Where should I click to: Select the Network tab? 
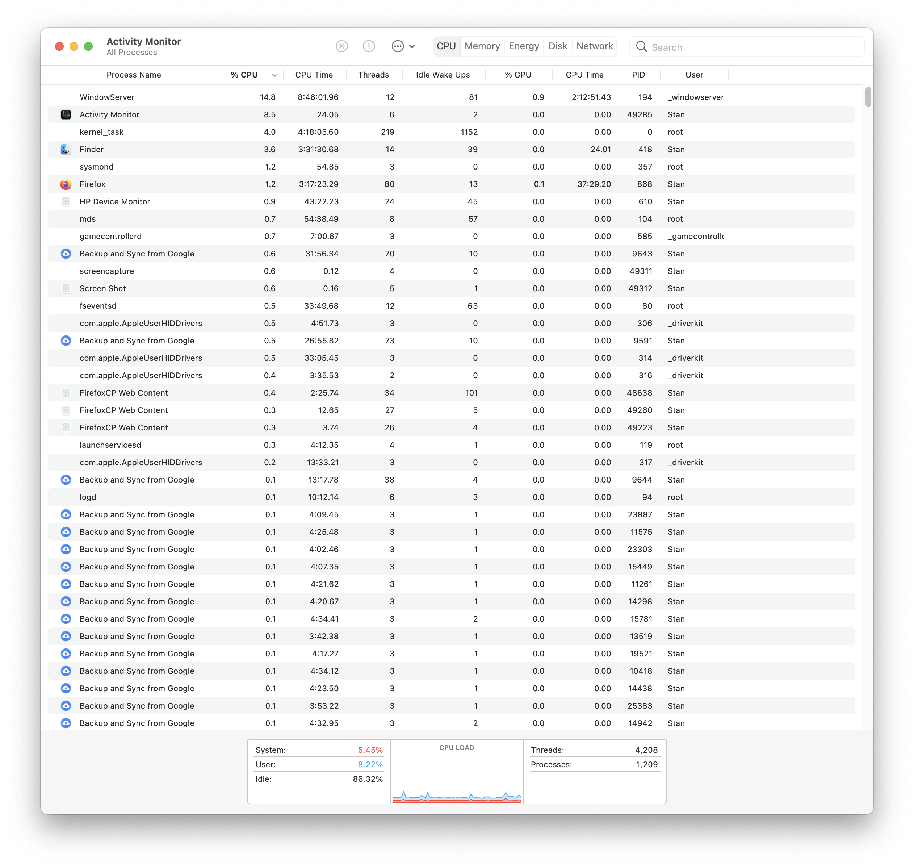pyautogui.click(x=594, y=46)
